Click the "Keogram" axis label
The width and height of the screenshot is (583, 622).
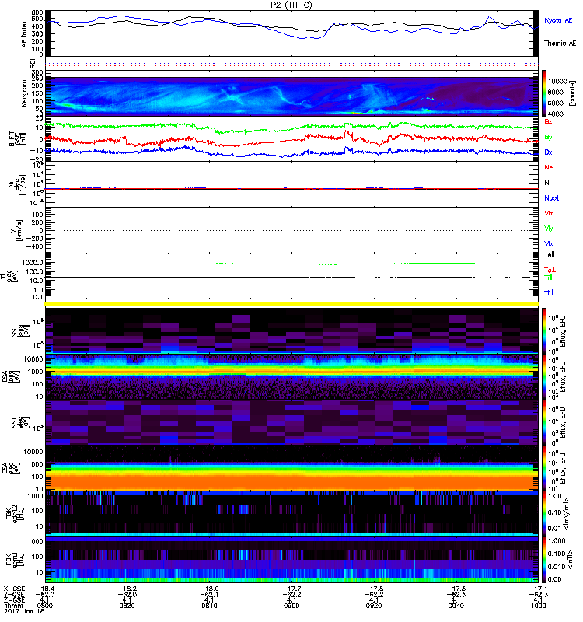pyautogui.click(x=25, y=93)
